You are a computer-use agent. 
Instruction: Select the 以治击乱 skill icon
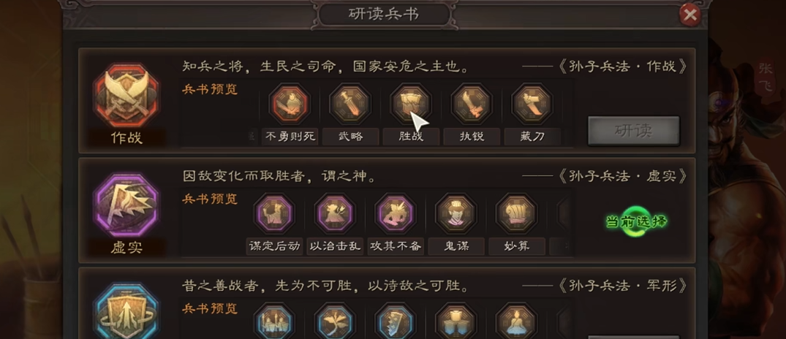click(334, 213)
